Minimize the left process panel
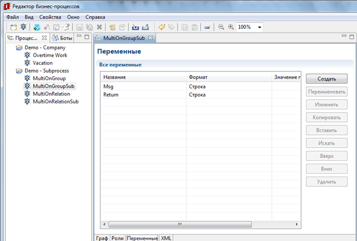 coord(79,36)
